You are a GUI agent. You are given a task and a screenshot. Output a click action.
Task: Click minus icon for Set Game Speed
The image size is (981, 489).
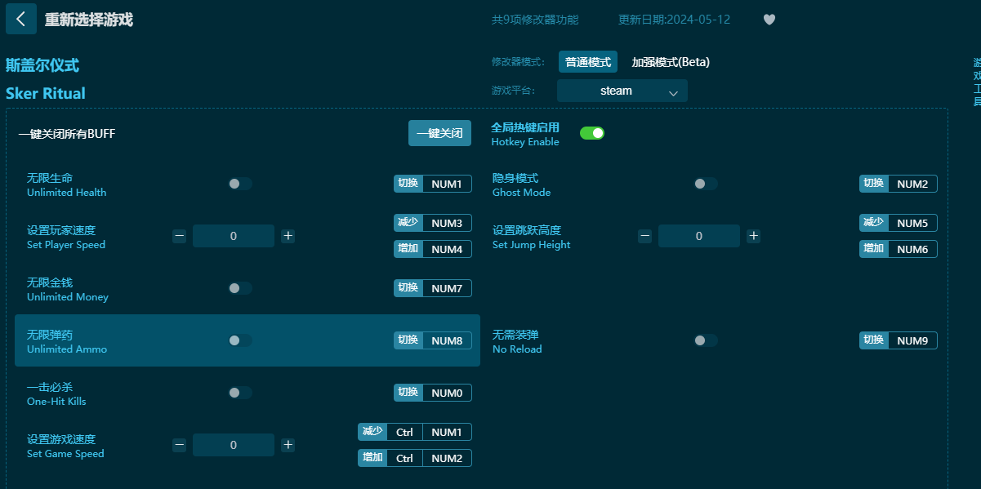pyautogui.click(x=180, y=445)
